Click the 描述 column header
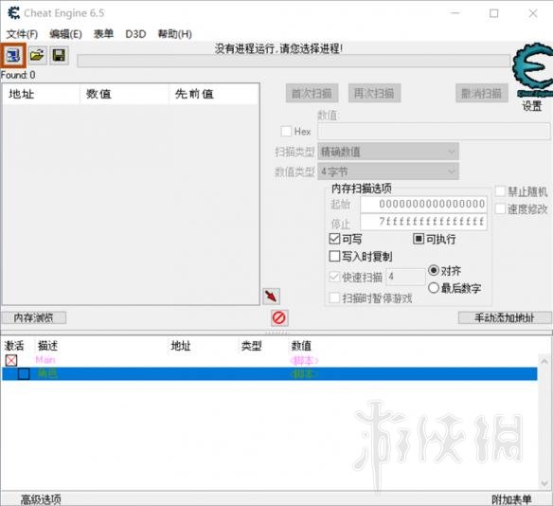The width and height of the screenshot is (553, 506). [x=47, y=346]
